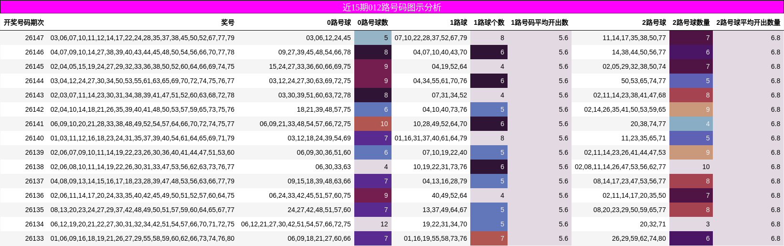
Task: Select period number 26133
Action: pyautogui.click(x=34, y=238)
